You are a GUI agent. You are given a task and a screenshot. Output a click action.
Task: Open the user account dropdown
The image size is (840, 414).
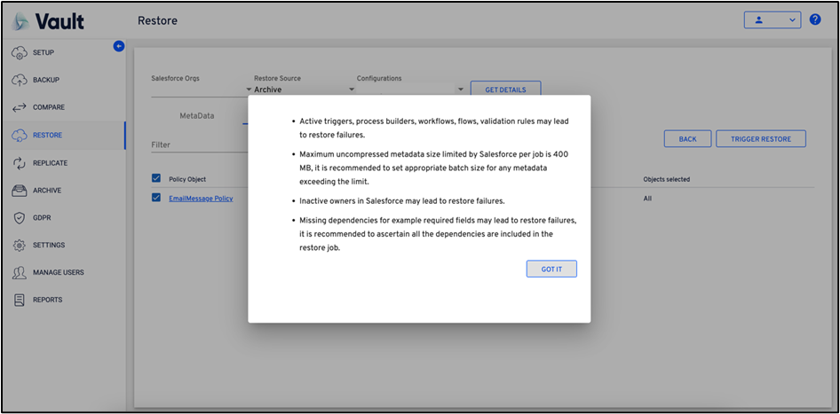tap(772, 20)
